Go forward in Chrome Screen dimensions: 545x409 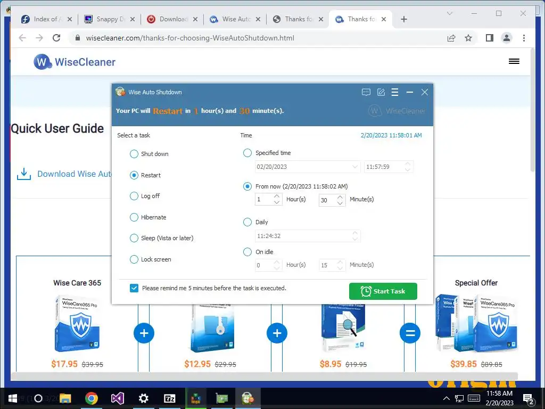[39, 38]
